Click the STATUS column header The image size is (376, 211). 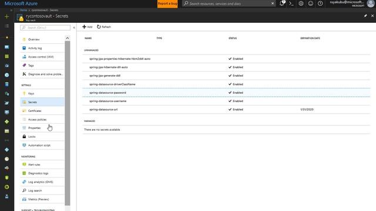(233, 38)
